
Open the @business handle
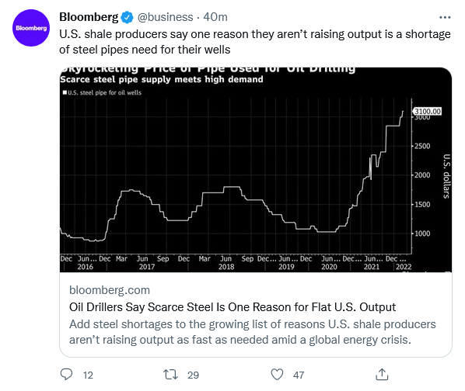(165, 17)
